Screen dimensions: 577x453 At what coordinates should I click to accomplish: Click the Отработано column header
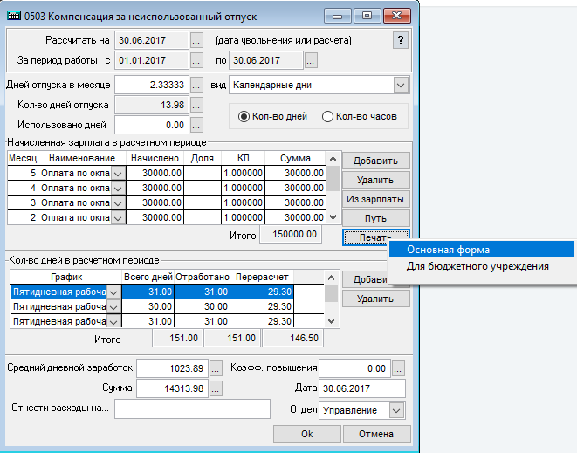tap(203, 277)
